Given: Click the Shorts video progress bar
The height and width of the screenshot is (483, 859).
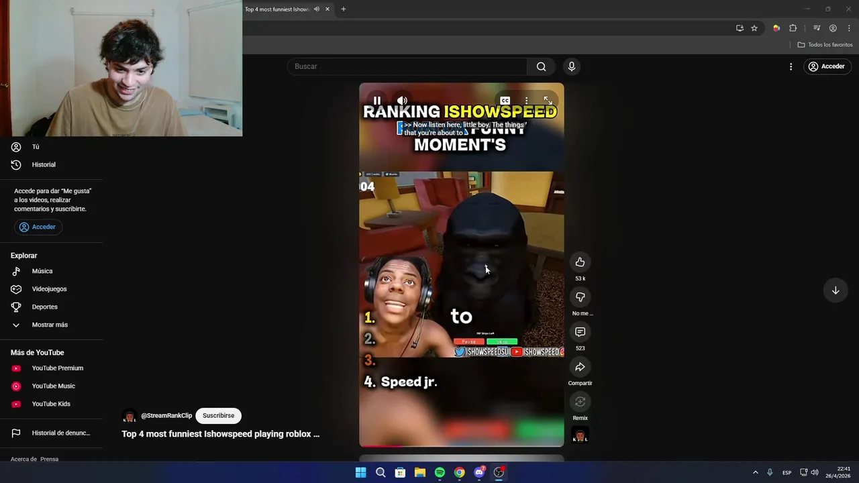Looking at the screenshot, I should pyautogui.click(x=462, y=445).
